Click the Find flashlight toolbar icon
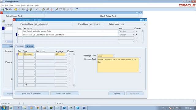The height and width of the screenshot is (110, 196). [7, 9]
